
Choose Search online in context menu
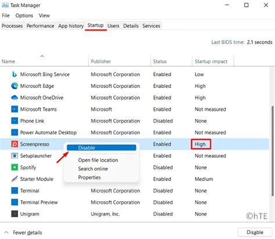93,169
